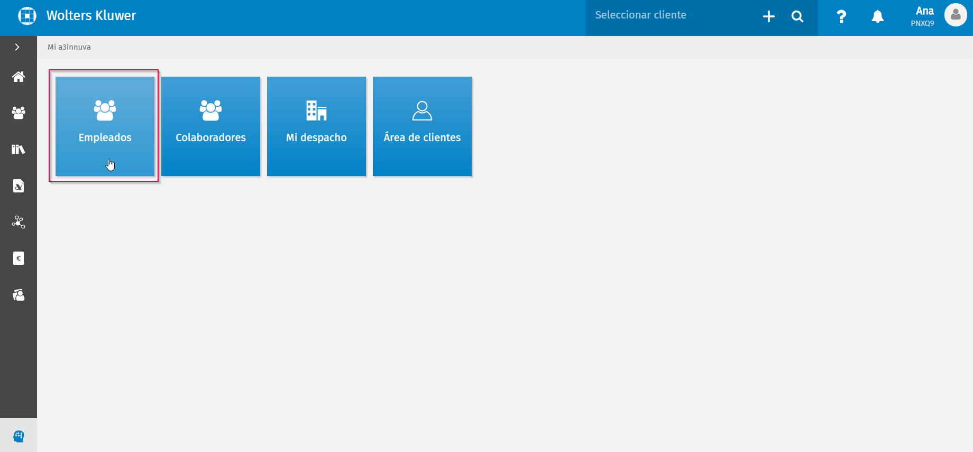Viewport: 973px width, 452px height.
Task: Go to home via sidebar house icon
Action: (19, 77)
